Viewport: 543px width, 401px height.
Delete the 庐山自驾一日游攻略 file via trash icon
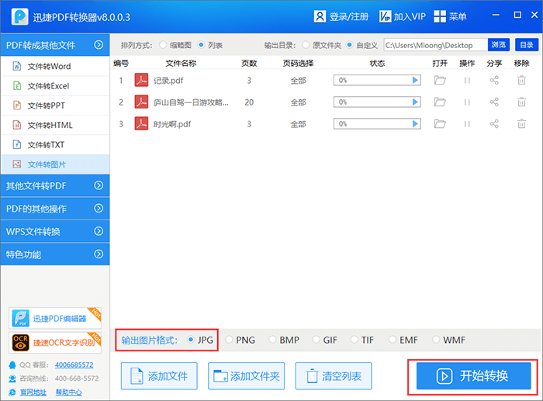tap(521, 102)
